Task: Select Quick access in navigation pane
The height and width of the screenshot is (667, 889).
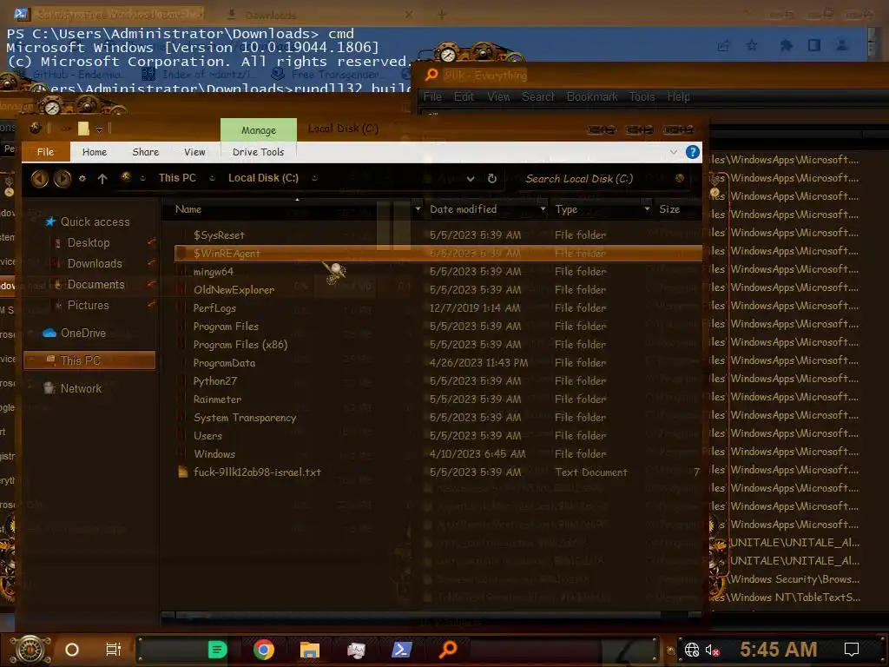Action: coord(95,221)
